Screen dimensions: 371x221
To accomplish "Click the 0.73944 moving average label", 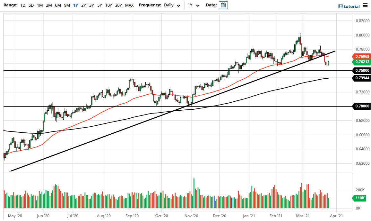I will pos(361,78).
